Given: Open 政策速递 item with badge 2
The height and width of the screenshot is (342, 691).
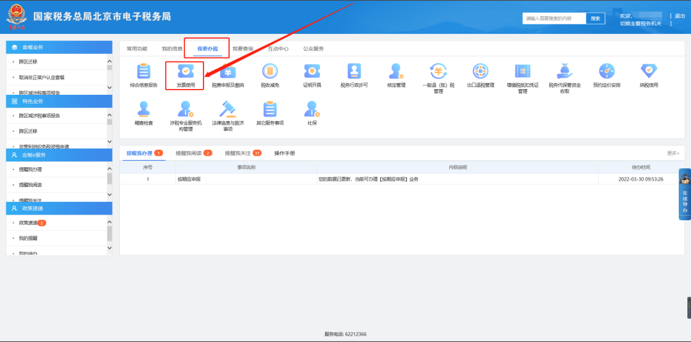Looking at the screenshot, I should 33,223.
